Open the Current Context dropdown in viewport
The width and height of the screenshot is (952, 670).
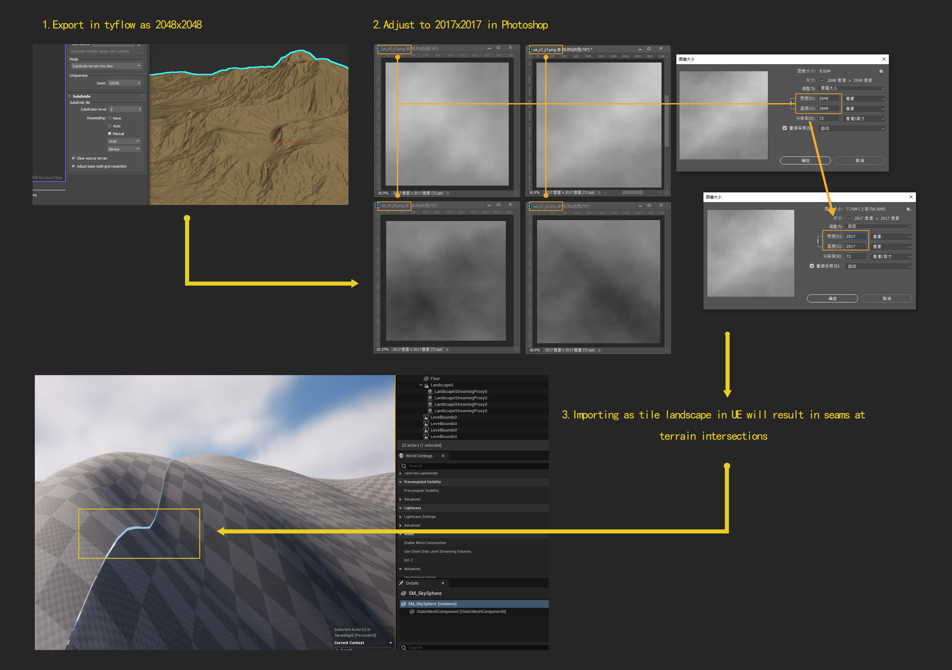tap(391, 643)
